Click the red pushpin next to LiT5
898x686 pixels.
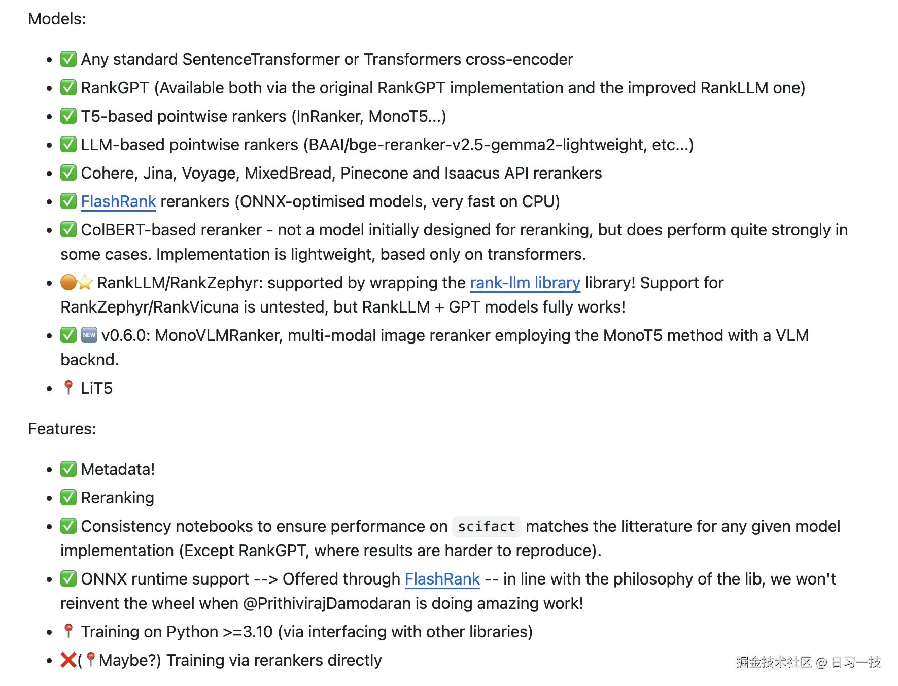pyautogui.click(x=68, y=388)
